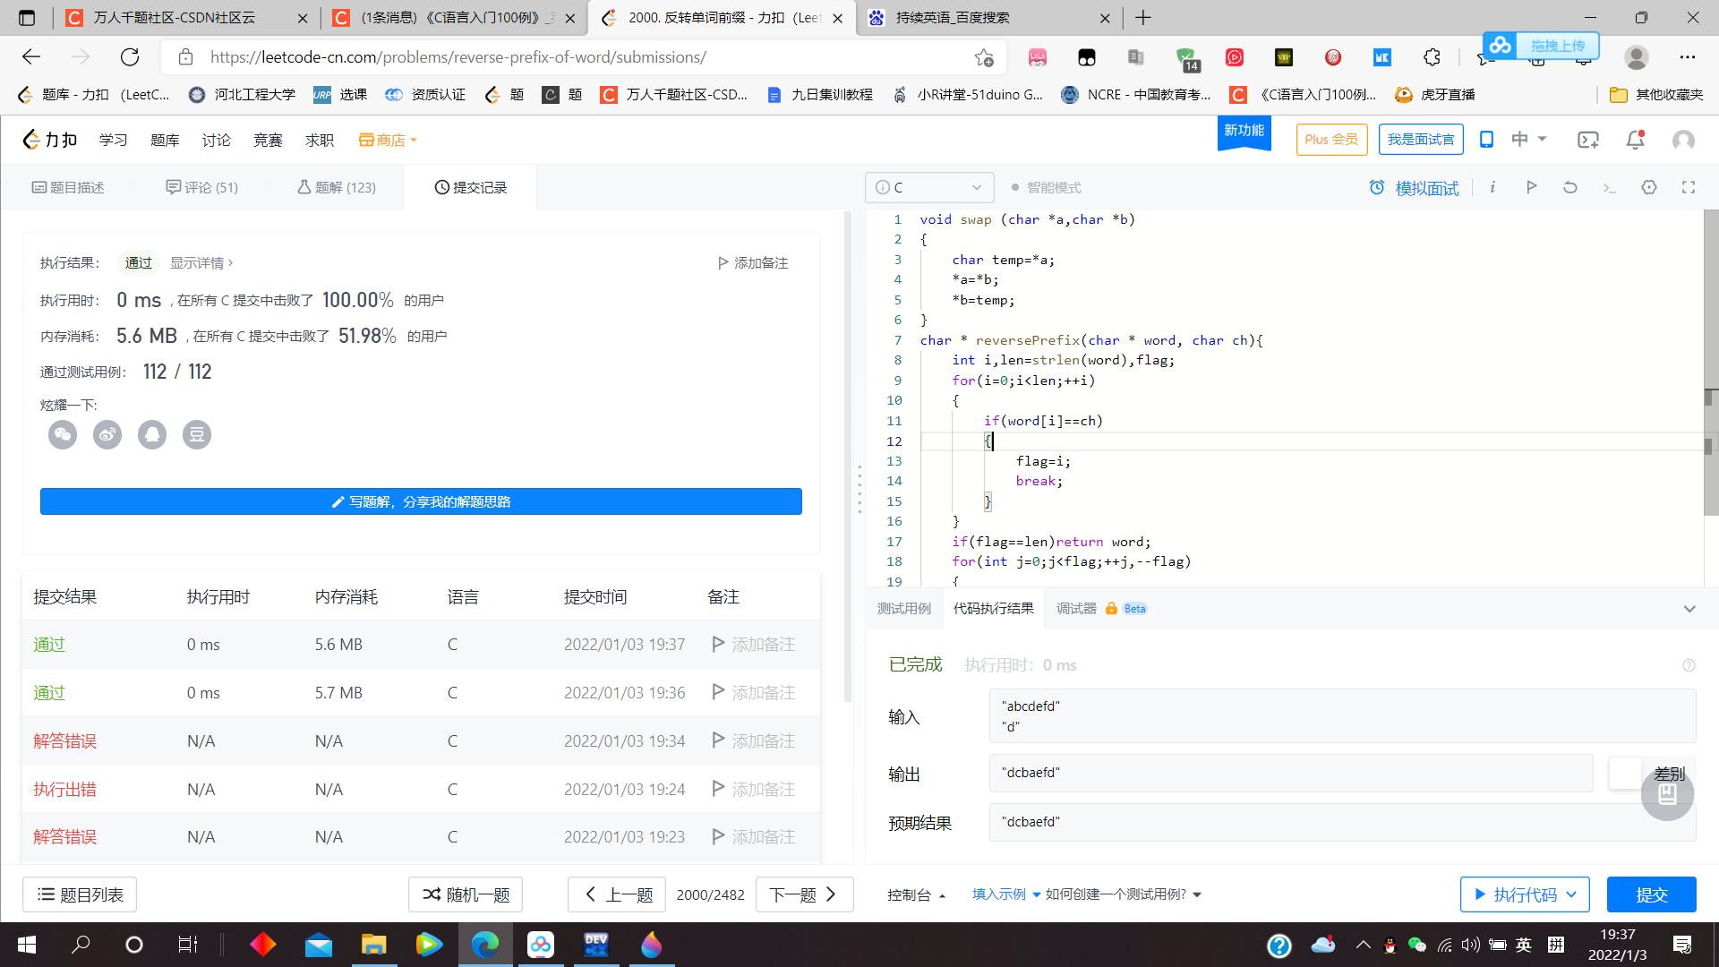Share result to WeChat icon
This screenshot has height=967, width=1719.
[63, 435]
